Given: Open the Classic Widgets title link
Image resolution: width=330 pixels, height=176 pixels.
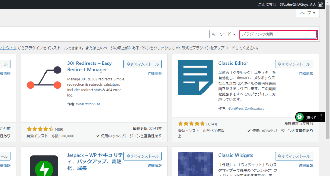Looking at the screenshot, I should (236, 155).
